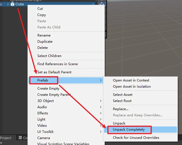182x145 pixels.
Task: Expand the Cube object's foldout triangle
Action: 8,4
